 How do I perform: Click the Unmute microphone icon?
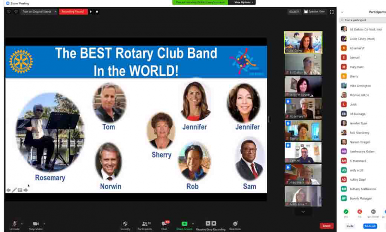[15, 224]
